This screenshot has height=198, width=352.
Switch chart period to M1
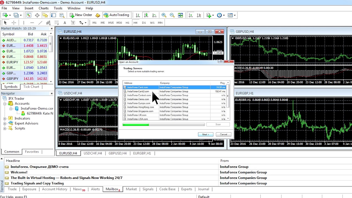(x=95, y=23)
